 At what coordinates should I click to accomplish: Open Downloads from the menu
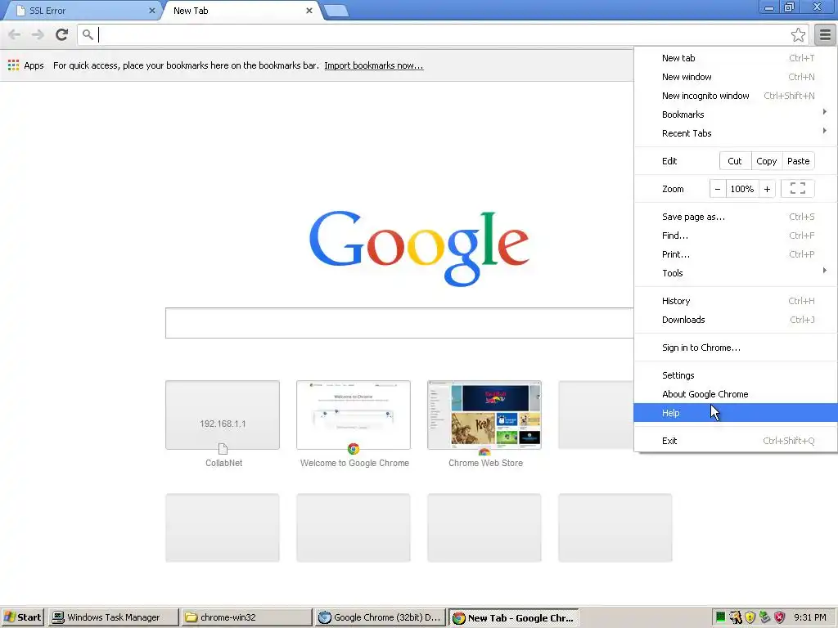pos(736,320)
